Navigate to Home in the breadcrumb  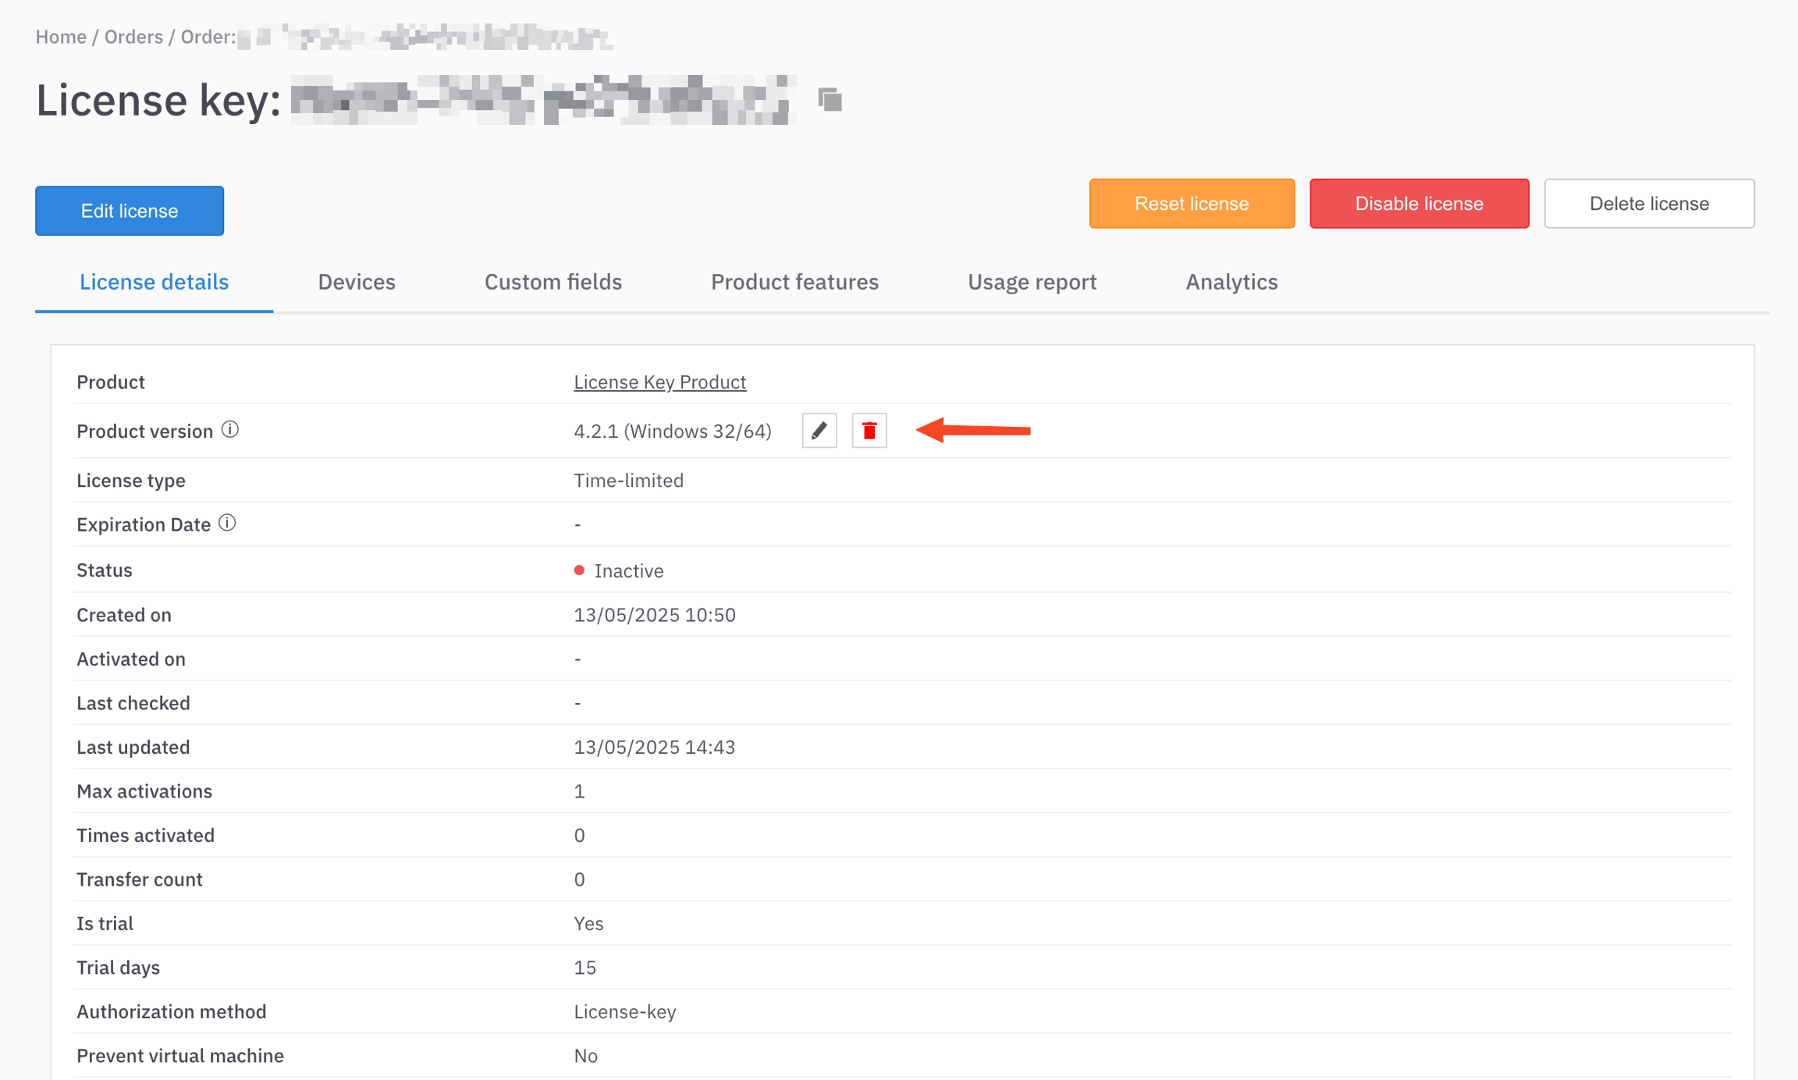point(61,37)
